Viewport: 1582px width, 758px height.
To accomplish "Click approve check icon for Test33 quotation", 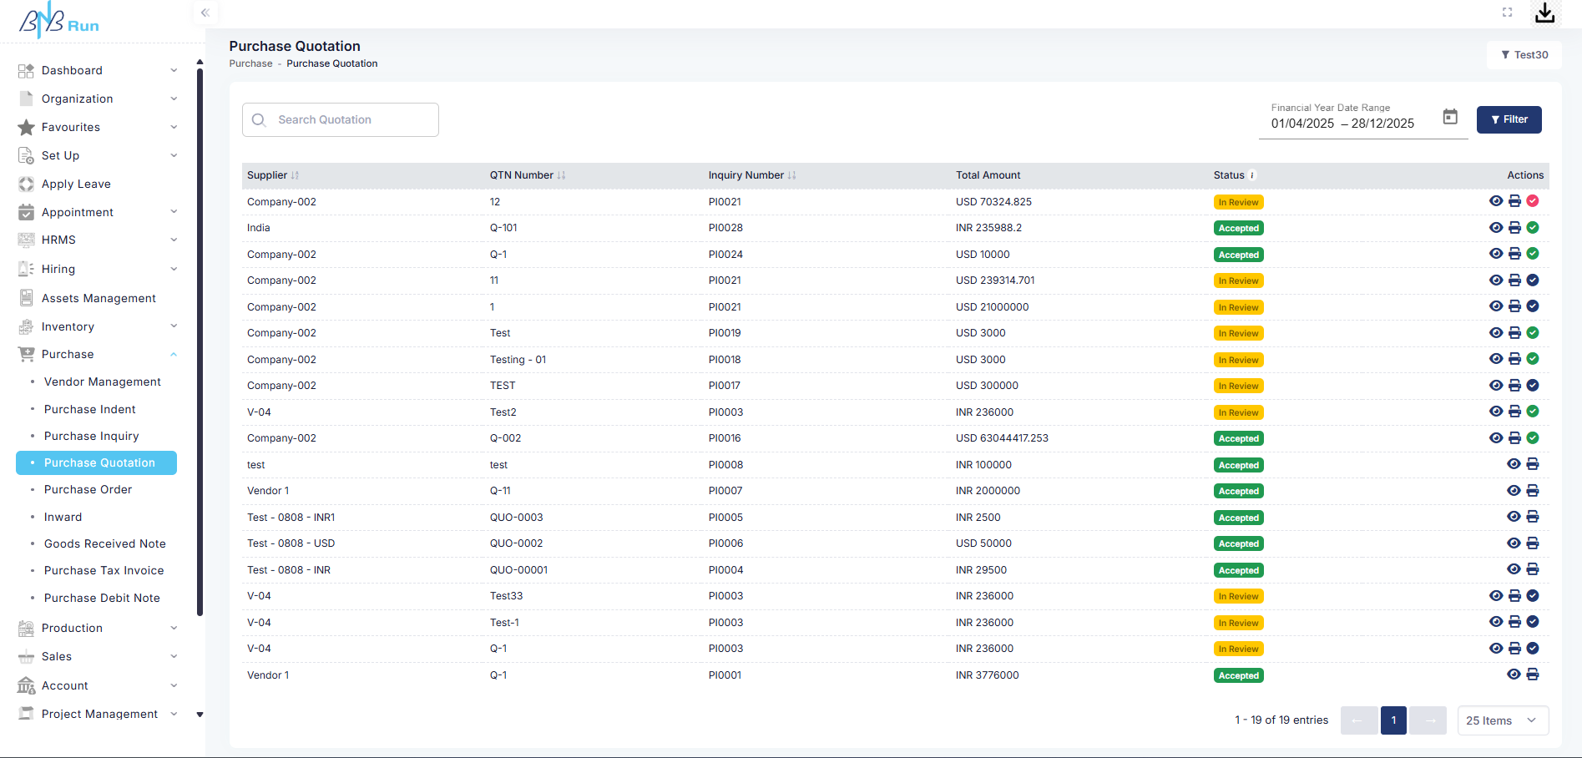I will click(1533, 596).
